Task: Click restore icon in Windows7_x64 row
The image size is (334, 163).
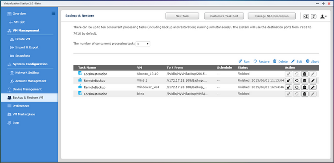Action: 297,87
